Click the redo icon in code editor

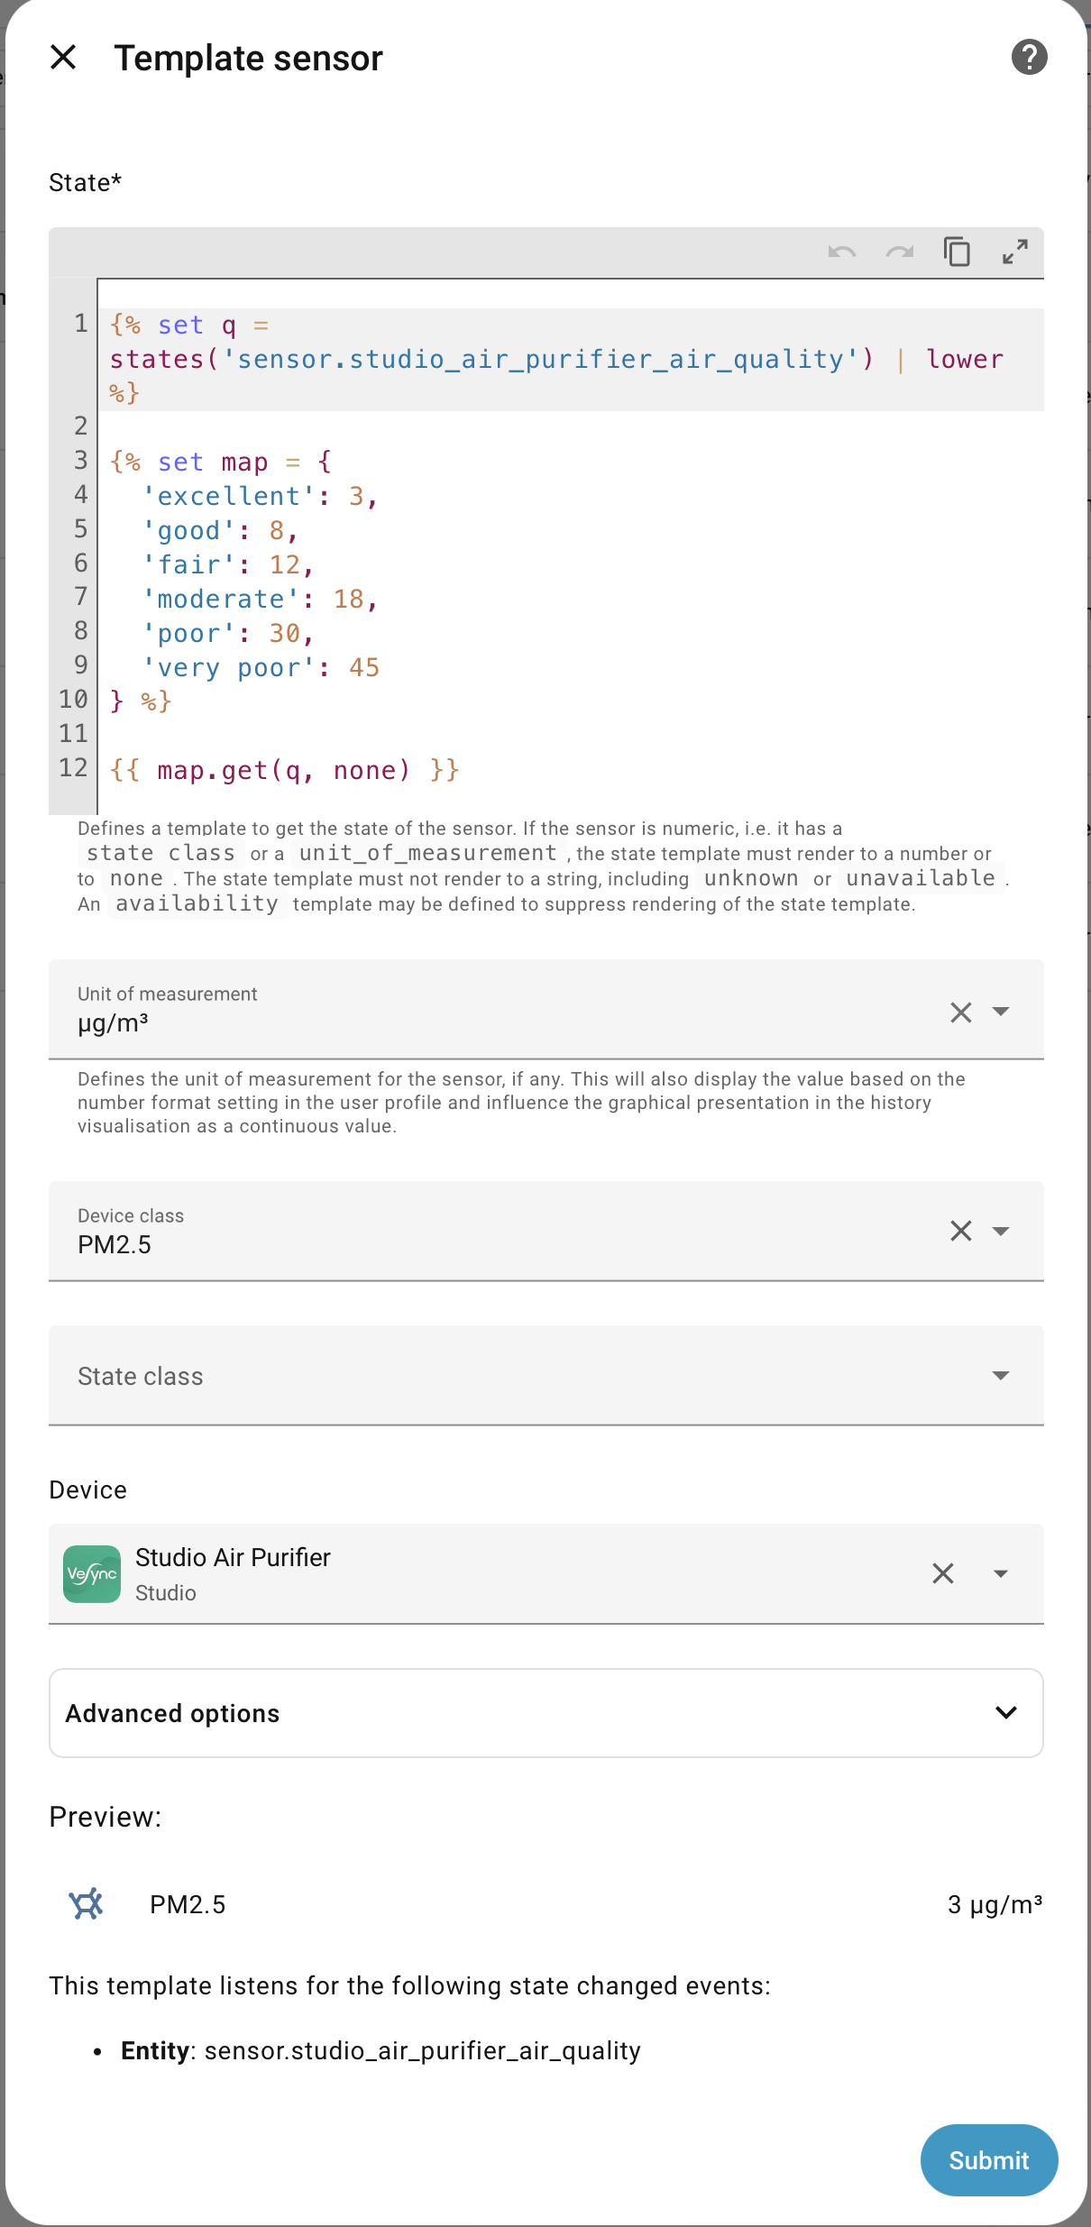[x=899, y=252]
